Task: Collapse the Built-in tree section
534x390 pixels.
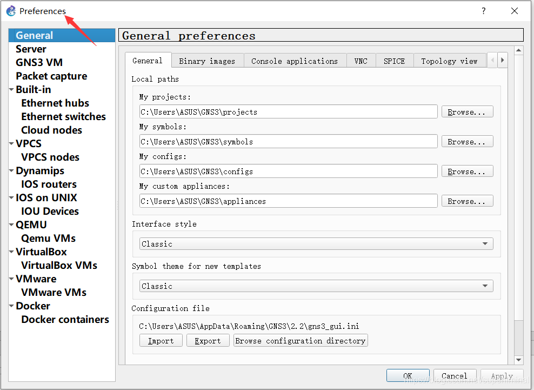Action: pyautogui.click(x=11, y=90)
